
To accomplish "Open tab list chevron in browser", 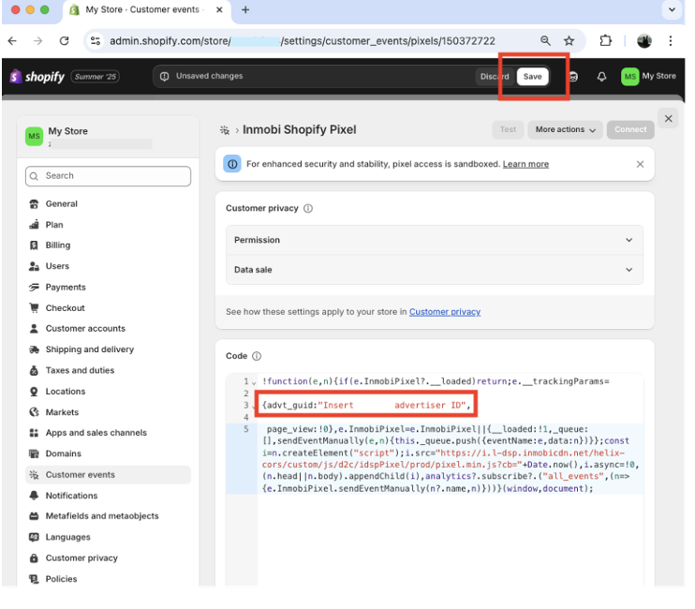I will [x=672, y=9].
